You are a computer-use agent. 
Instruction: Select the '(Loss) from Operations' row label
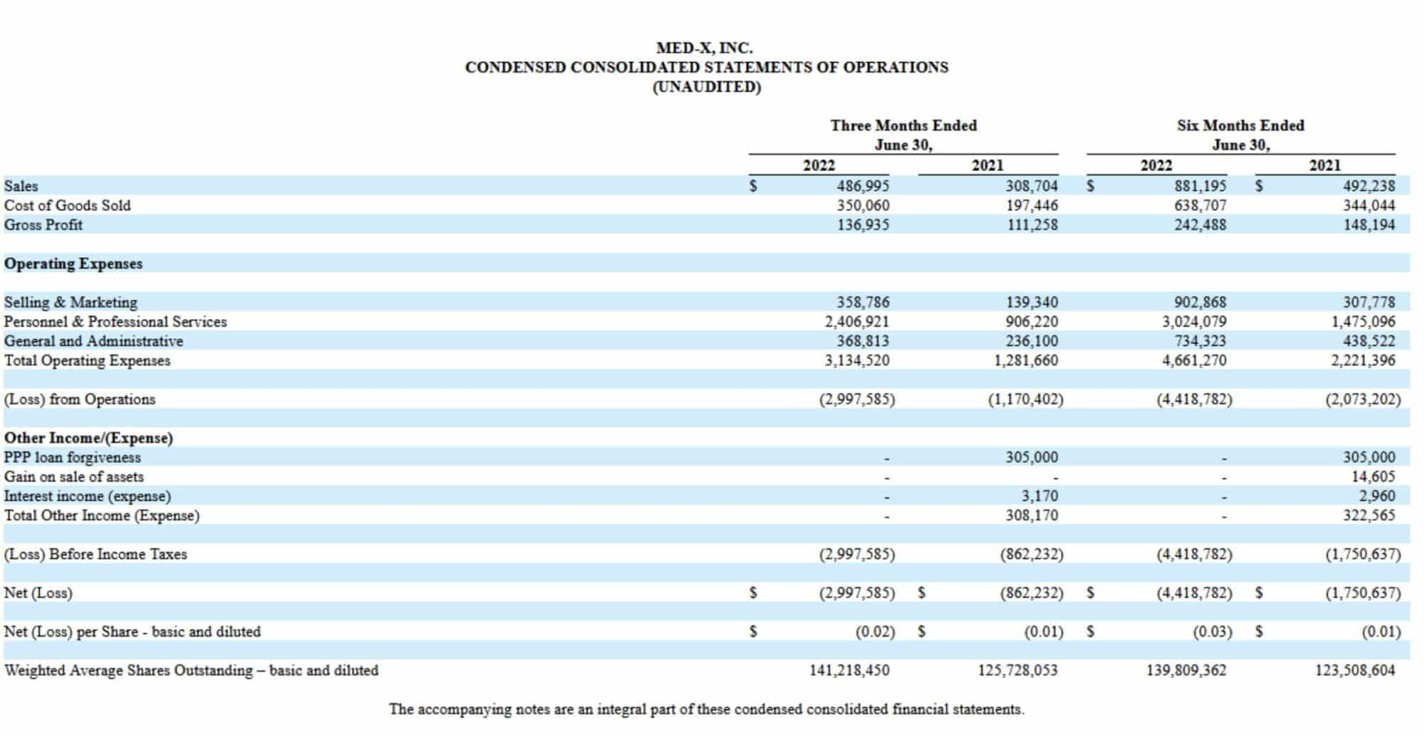[x=79, y=399]
